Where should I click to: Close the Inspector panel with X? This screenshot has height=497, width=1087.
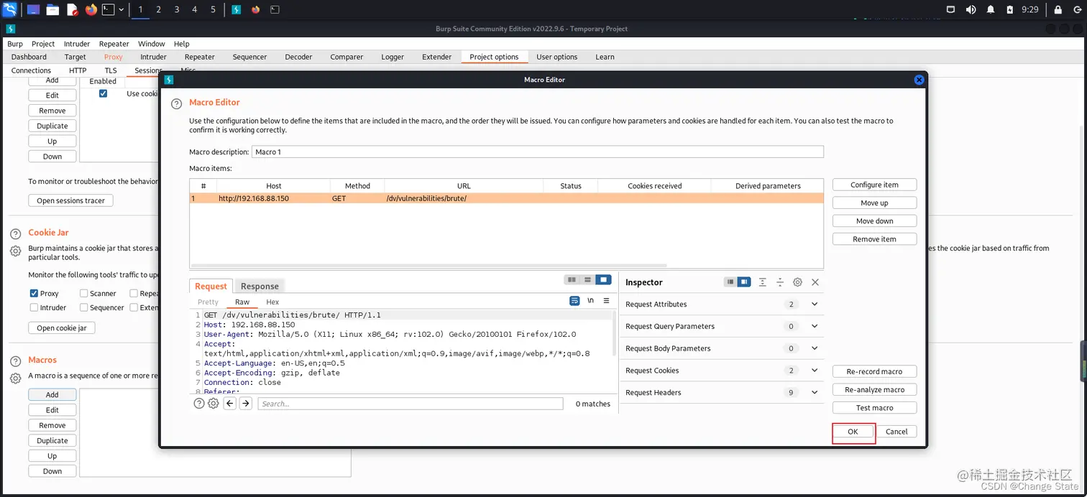[815, 282]
